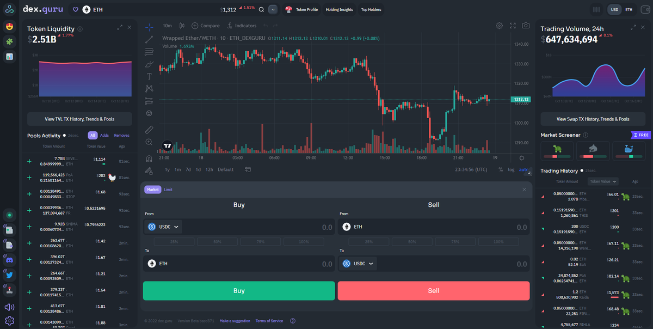Open the search magnifier in the header
Viewport: 653px width, 329px height.
pos(261,9)
